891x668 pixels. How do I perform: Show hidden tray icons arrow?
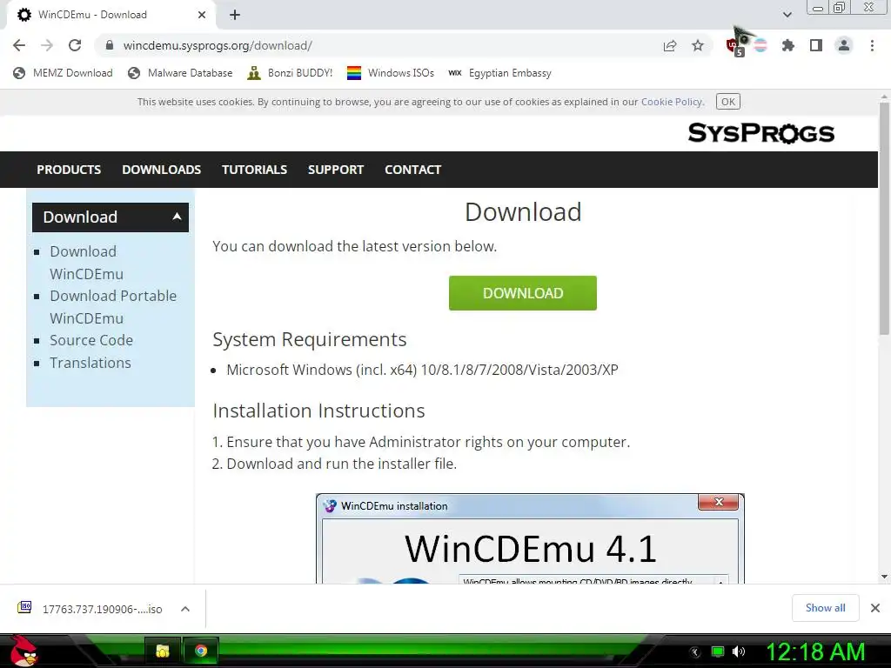point(695,652)
